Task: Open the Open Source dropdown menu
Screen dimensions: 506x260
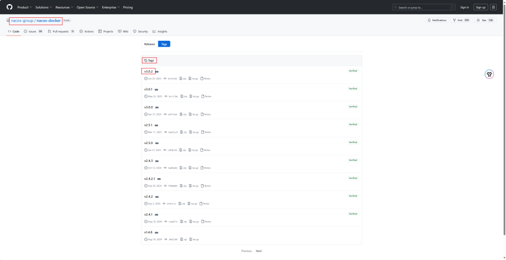Action: pyautogui.click(x=88, y=7)
